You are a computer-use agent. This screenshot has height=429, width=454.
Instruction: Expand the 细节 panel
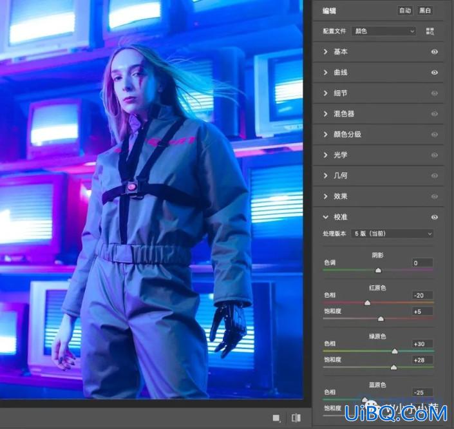tap(325, 93)
